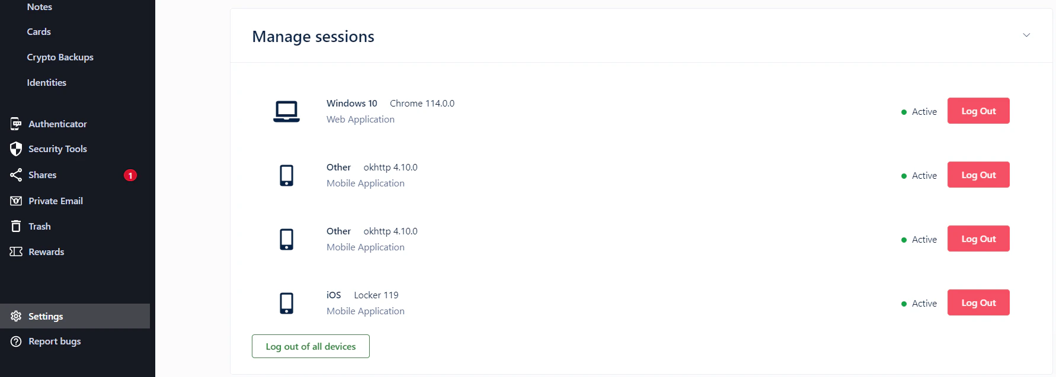Image resolution: width=1056 pixels, height=377 pixels.
Task: Open the Notes section
Action: 39,7
